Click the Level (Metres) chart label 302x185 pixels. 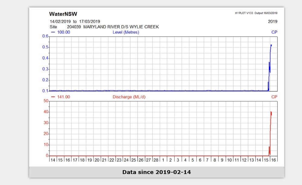point(126,32)
